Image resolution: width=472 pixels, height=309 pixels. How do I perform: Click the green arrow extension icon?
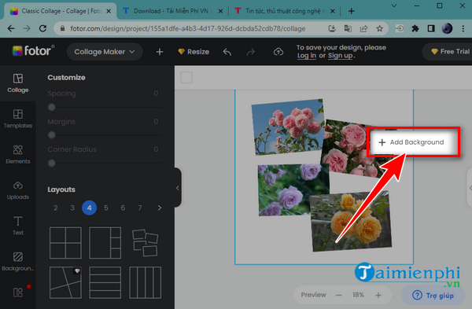400,28
